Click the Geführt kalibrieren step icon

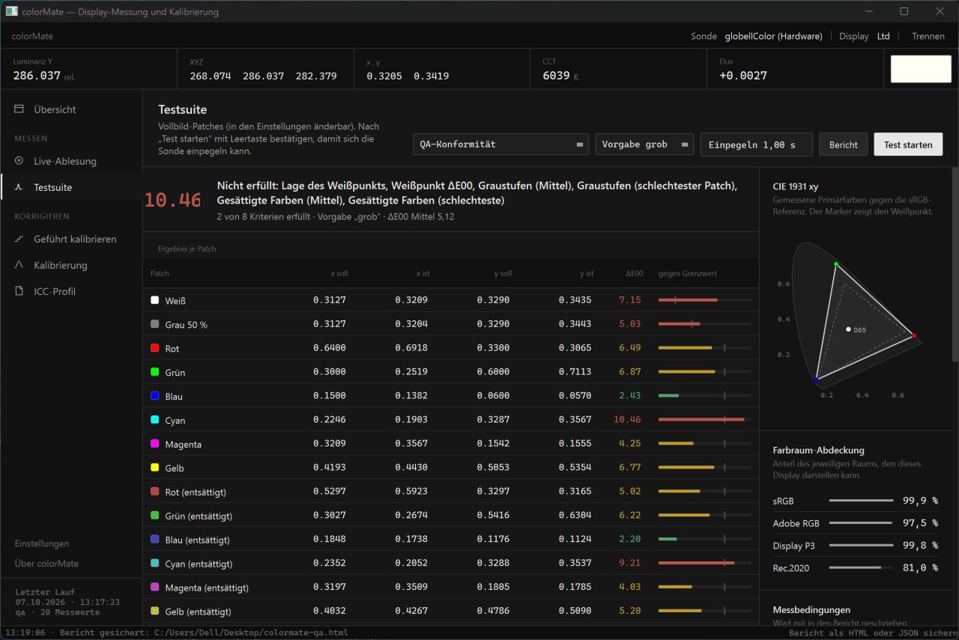(x=19, y=239)
